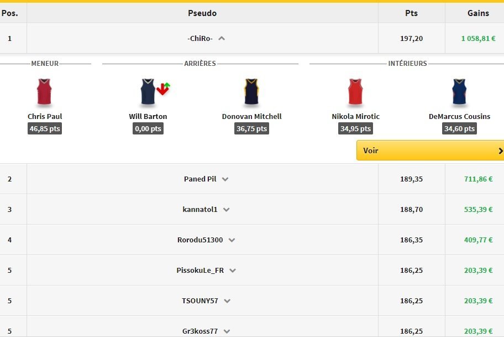This screenshot has width=504, height=337.
Task: Expand Rorodu51300's lineup chevron
Action: click(232, 240)
